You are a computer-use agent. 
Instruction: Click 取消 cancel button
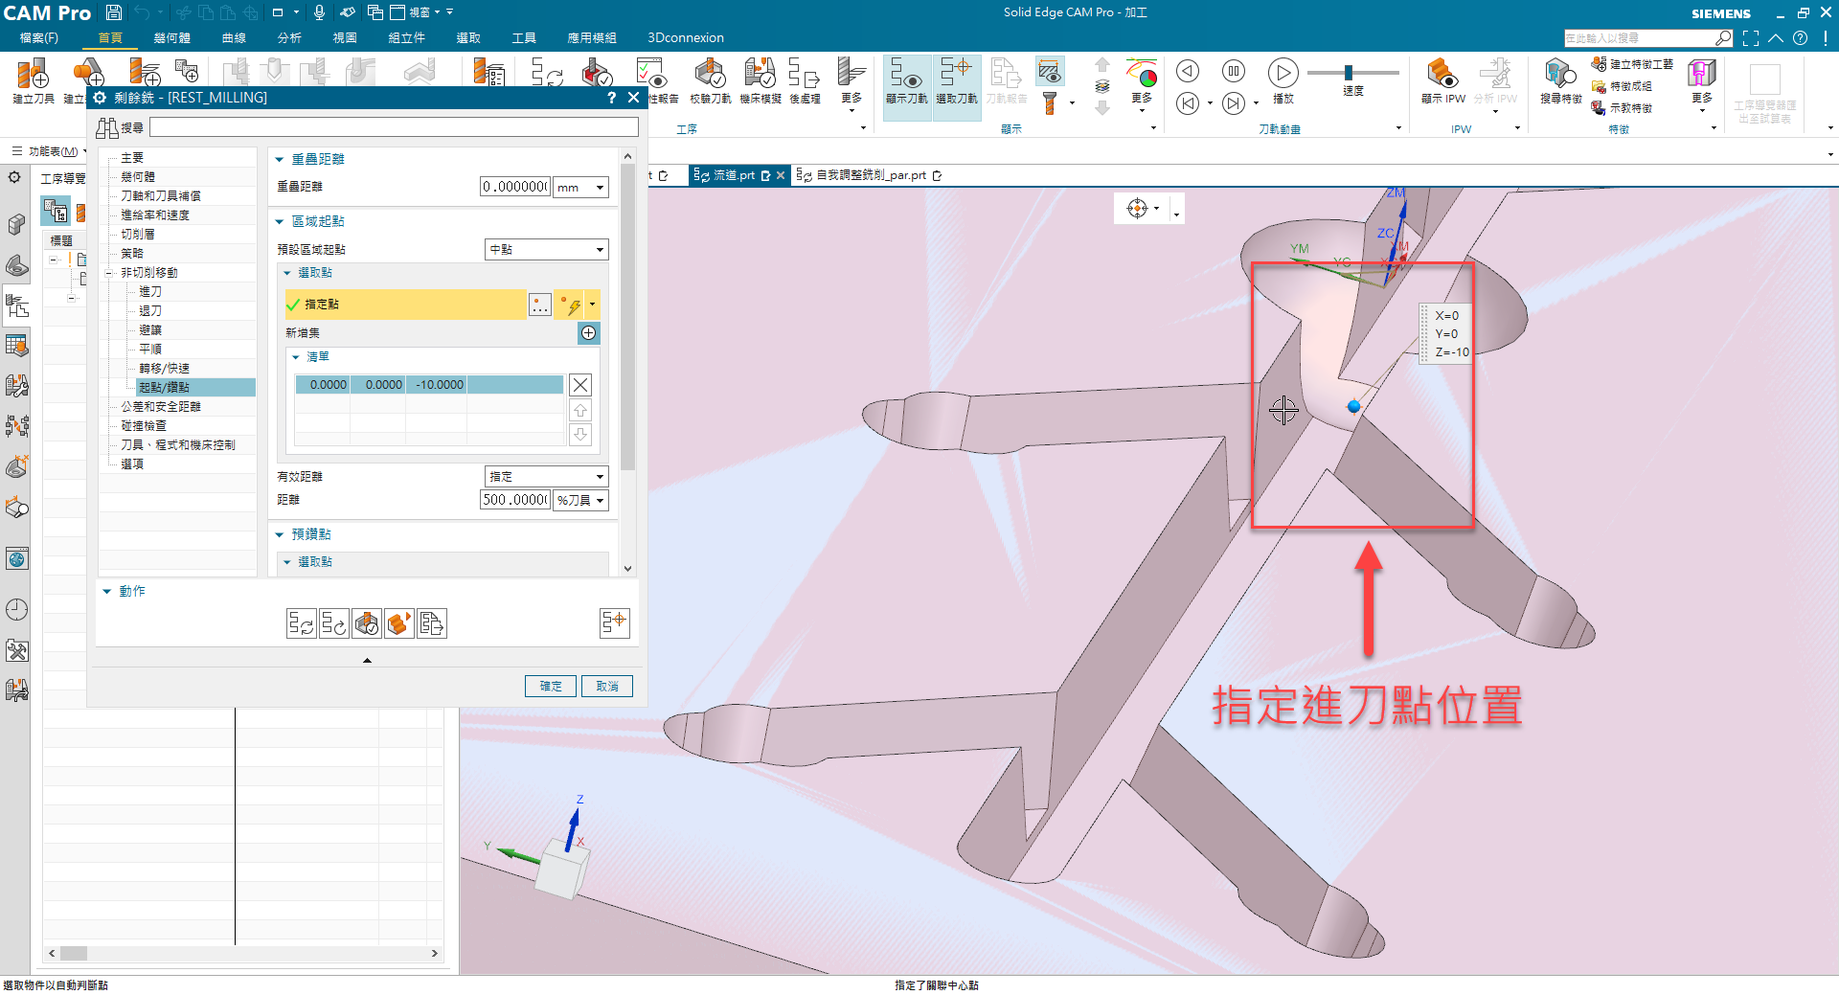(607, 687)
